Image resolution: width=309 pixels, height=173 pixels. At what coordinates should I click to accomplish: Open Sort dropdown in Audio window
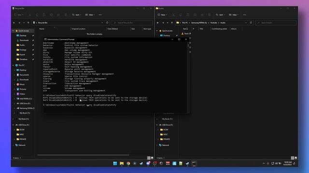(x=220, y=15)
